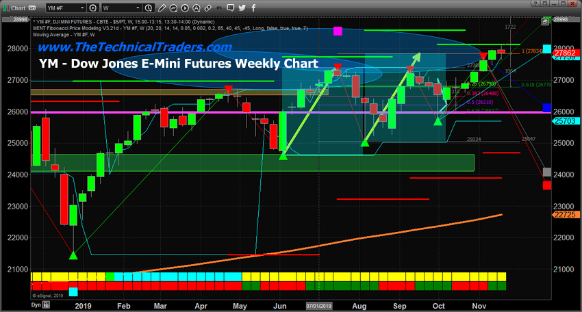Image resolution: width=582 pixels, height=312 pixels.
Task: Click the 1722 range label
Action: 510,27
